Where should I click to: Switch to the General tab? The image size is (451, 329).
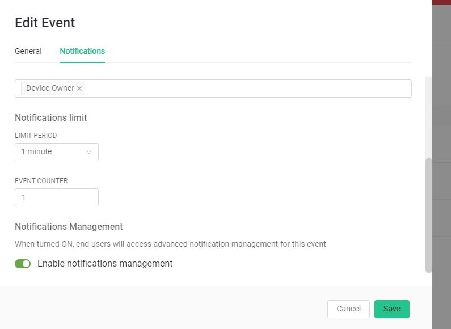pyautogui.click(x=28, y=51)
